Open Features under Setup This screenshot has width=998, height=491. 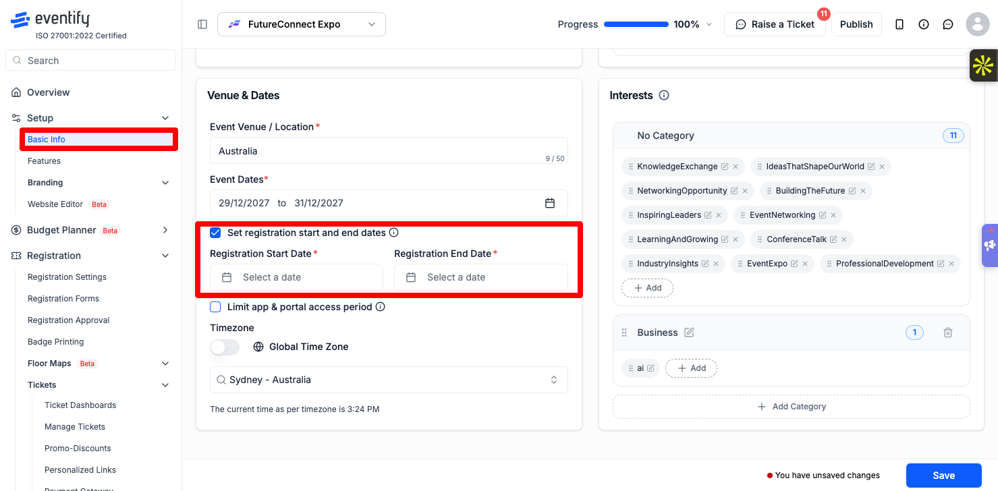point(44,161)
